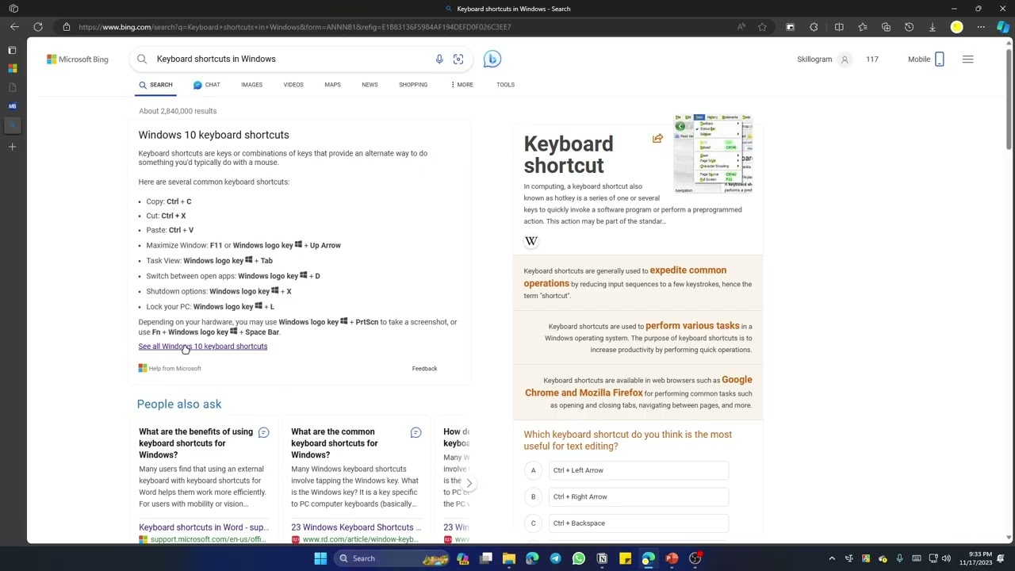Click the Microsoft Bing logo
This screenshot has height=571, width=1015.
tap(78, 59)
